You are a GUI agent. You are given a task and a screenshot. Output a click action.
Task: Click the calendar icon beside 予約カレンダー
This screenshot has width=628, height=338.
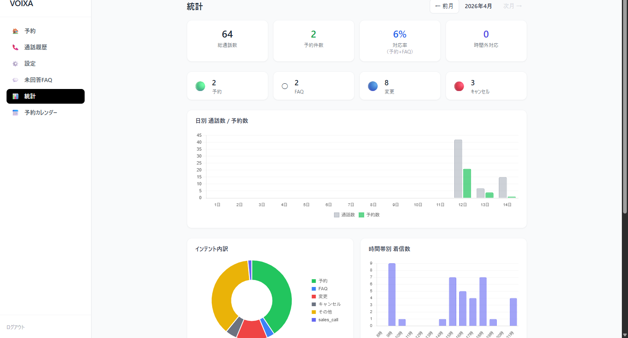click(x=16, y=113)
